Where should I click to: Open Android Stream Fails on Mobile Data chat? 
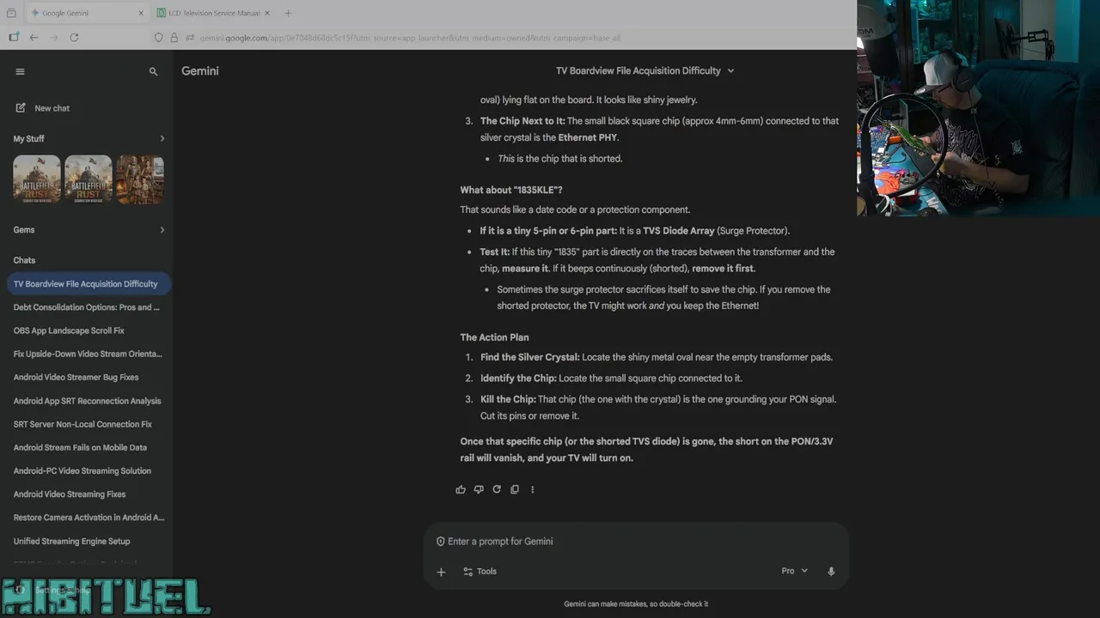pyautogui.click(x=89, y=447)
